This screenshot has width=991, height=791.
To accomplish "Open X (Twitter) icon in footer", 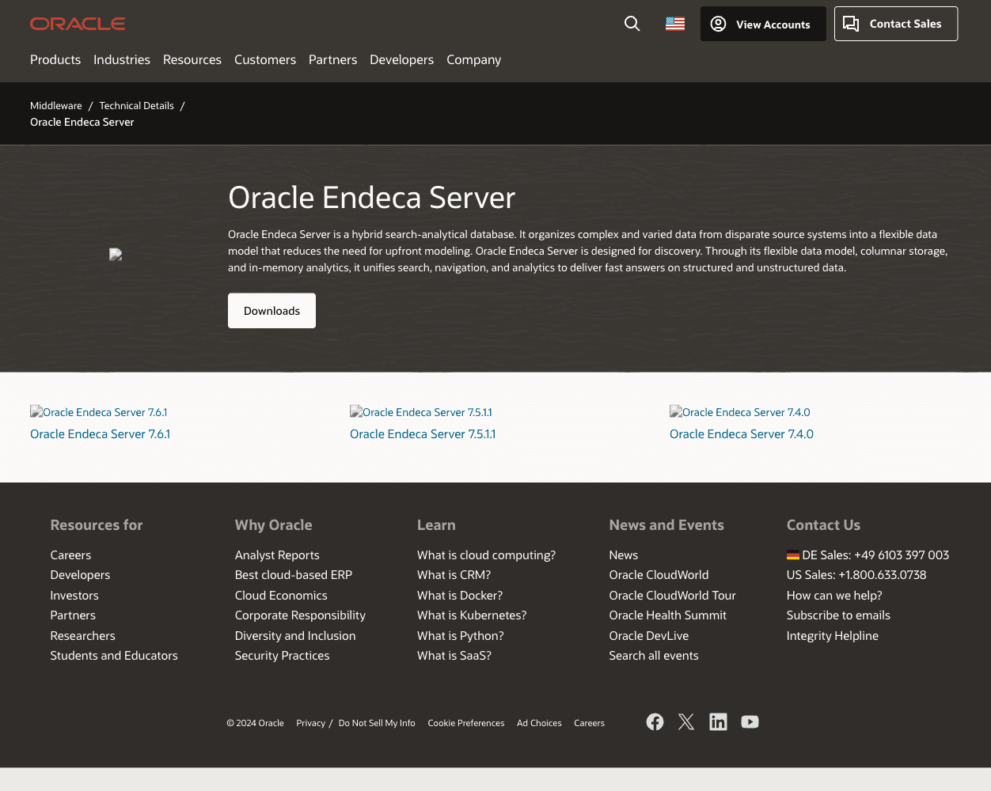I will pos(686,721).
